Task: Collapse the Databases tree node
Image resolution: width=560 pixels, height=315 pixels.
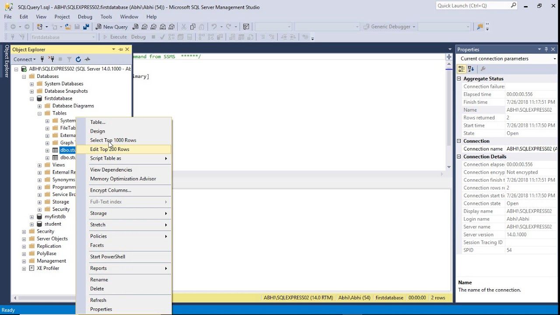Action: point(24,77)
